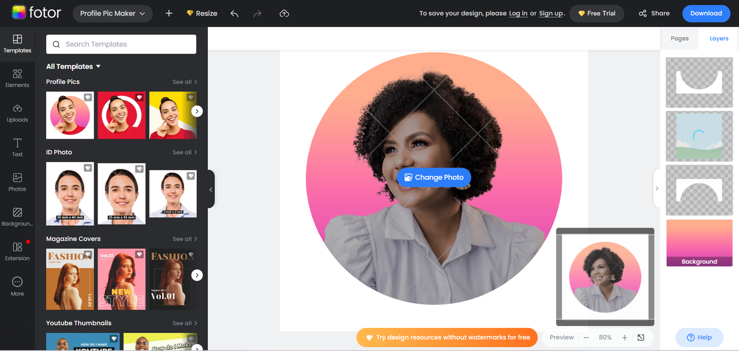
Task: Open the Photos panel
Action: 17,181
